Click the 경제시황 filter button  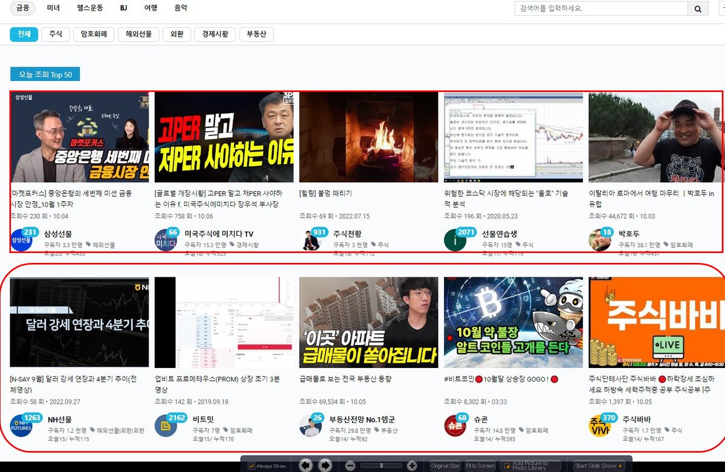[215, 34]
